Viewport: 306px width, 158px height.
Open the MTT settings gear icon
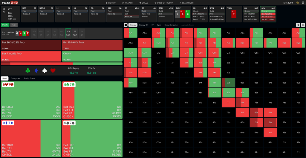coord(4,9)
